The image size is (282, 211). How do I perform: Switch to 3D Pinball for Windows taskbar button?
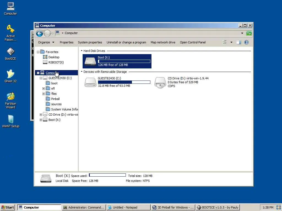tap(173, 207)
